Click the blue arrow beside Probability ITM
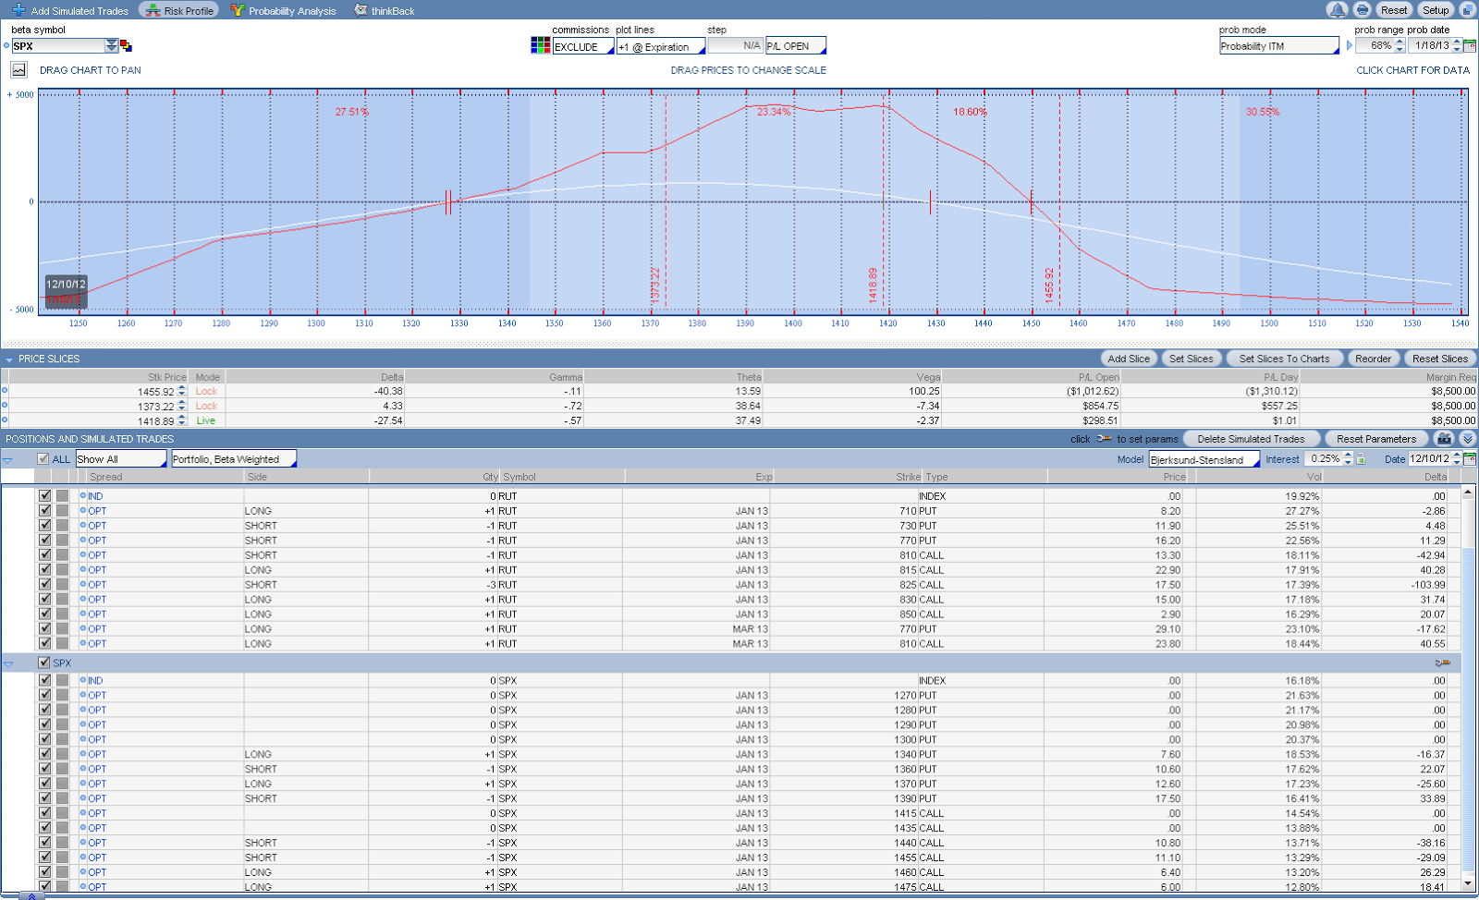The width and height of the screenshot is (1479, 900). click(1349, 45)
